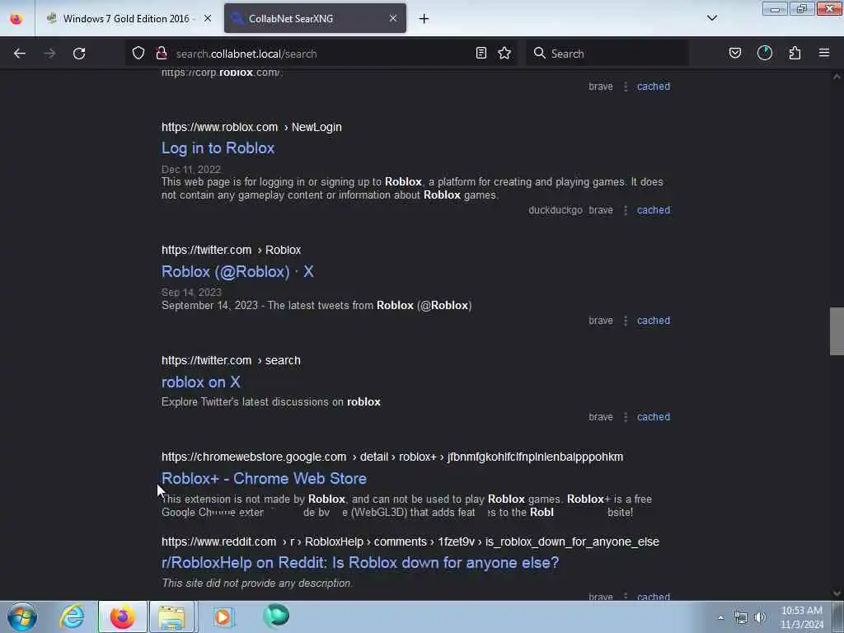Viewport: 844px width, 633px height.
Task: Open the Roblox (@Roblox) · X result
Action: click(237, 271)
